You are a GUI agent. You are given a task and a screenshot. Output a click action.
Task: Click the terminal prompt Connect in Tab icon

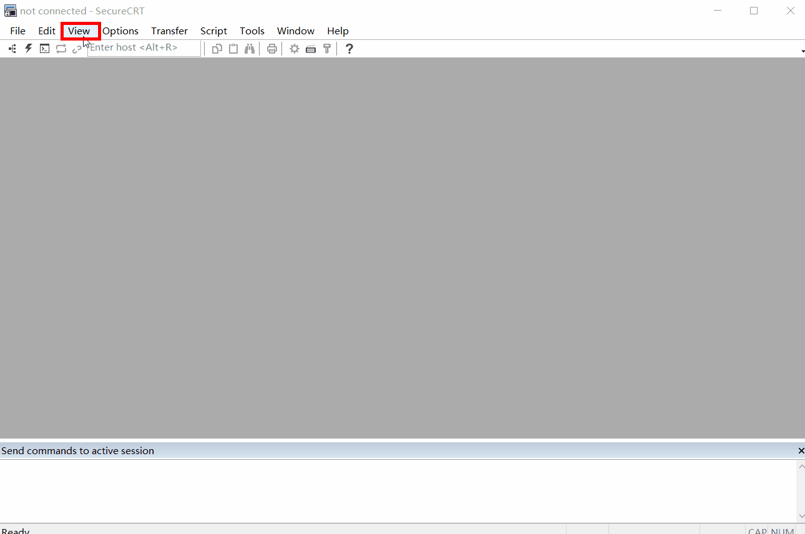tap(45, 49)
